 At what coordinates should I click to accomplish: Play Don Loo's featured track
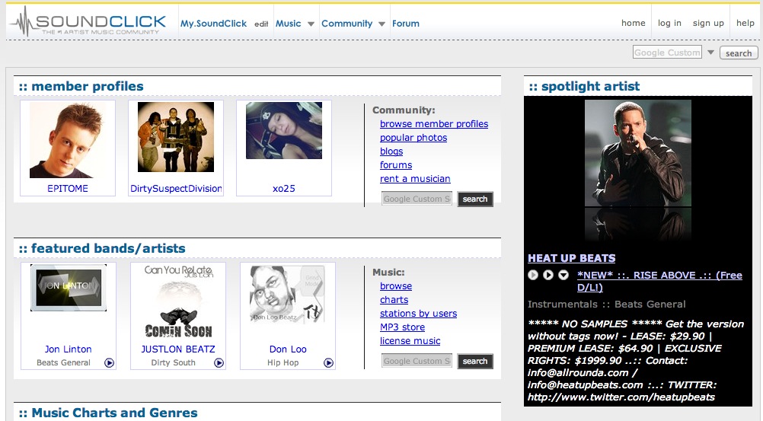click(328, 362)
